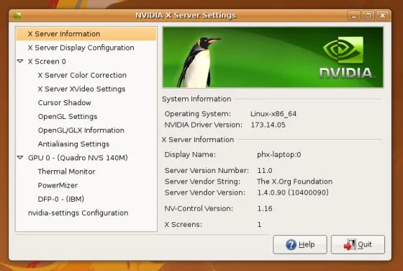Click the Display Name label

pos(190,155)
